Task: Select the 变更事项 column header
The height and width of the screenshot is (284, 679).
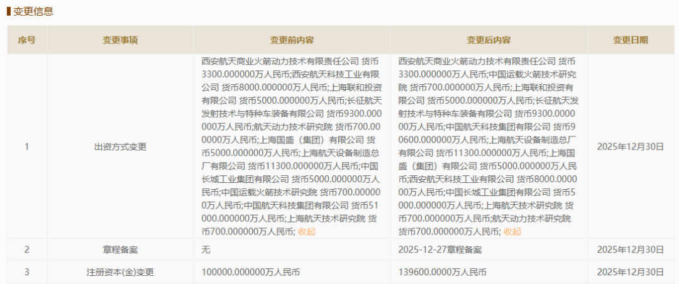Action: click(120, 40)
